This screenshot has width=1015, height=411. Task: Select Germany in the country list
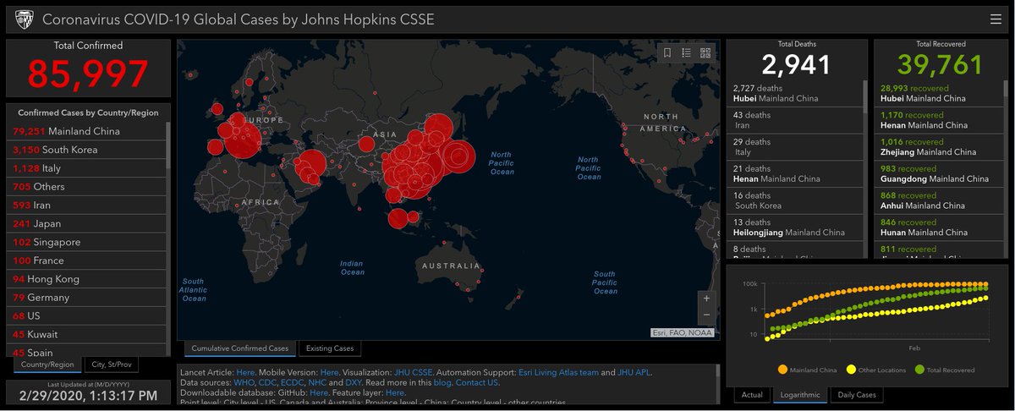pyautogui.click(x=87, y=298)
